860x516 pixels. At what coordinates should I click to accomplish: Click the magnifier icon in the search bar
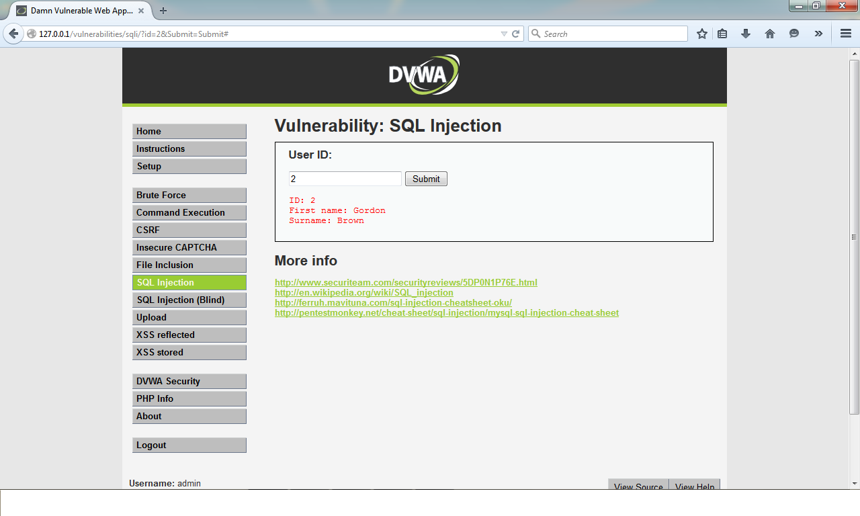click(x=535, y=33)
